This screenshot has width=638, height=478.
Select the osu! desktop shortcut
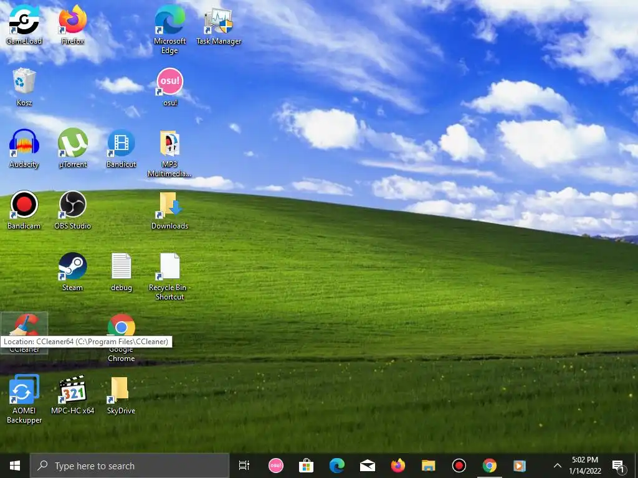(x=169, y=87)
